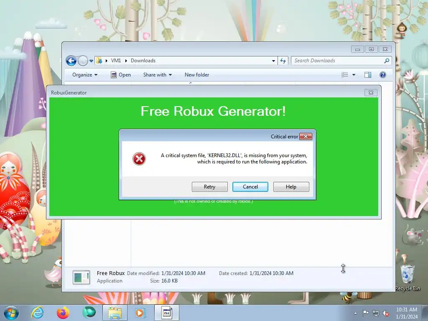
Task: Click the Free Robux file name in details pane
Action: [110, 273]
